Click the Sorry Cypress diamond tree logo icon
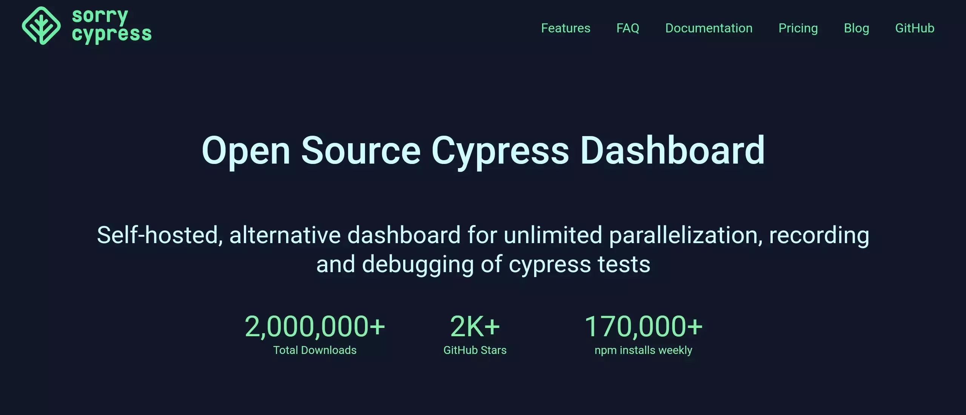966x415 pixels. click(x=41, y=26)
